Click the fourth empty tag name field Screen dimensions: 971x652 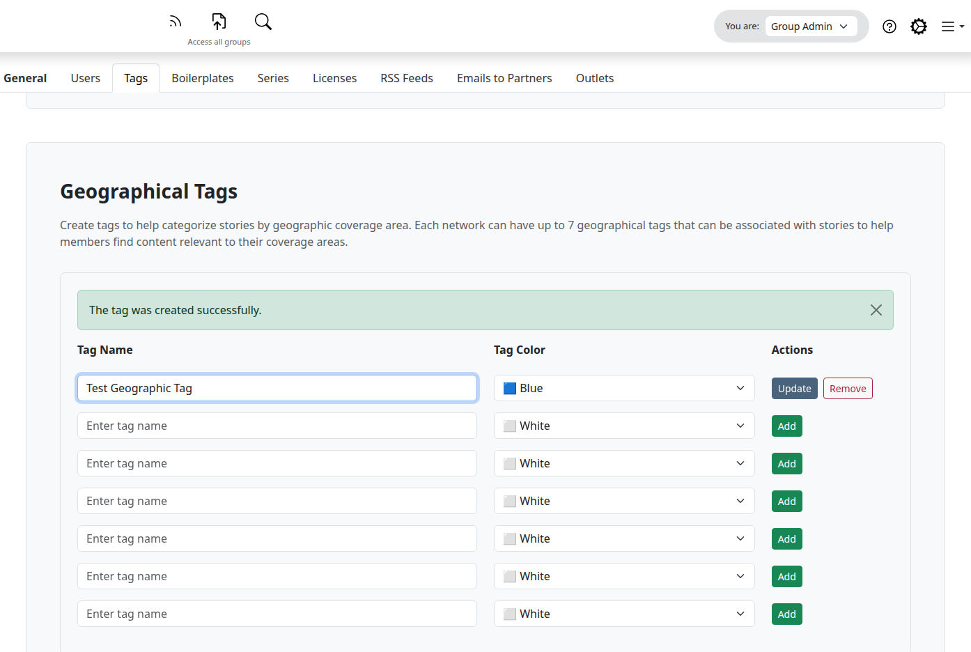(277, 538)
